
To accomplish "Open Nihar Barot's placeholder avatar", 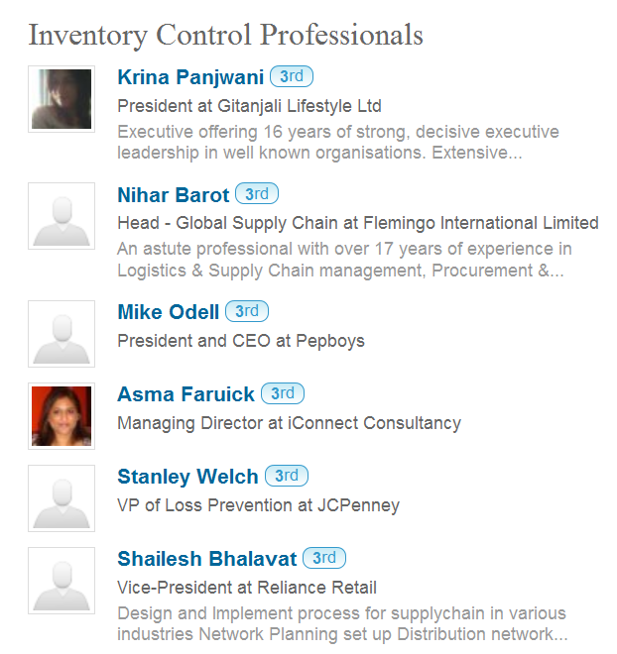I will tap(62, 216).
